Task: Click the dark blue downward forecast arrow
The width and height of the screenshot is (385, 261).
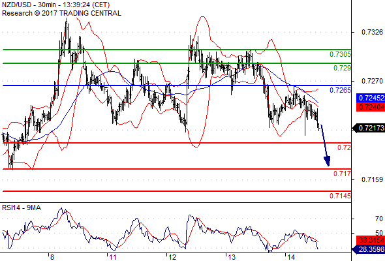Action: 325,146
